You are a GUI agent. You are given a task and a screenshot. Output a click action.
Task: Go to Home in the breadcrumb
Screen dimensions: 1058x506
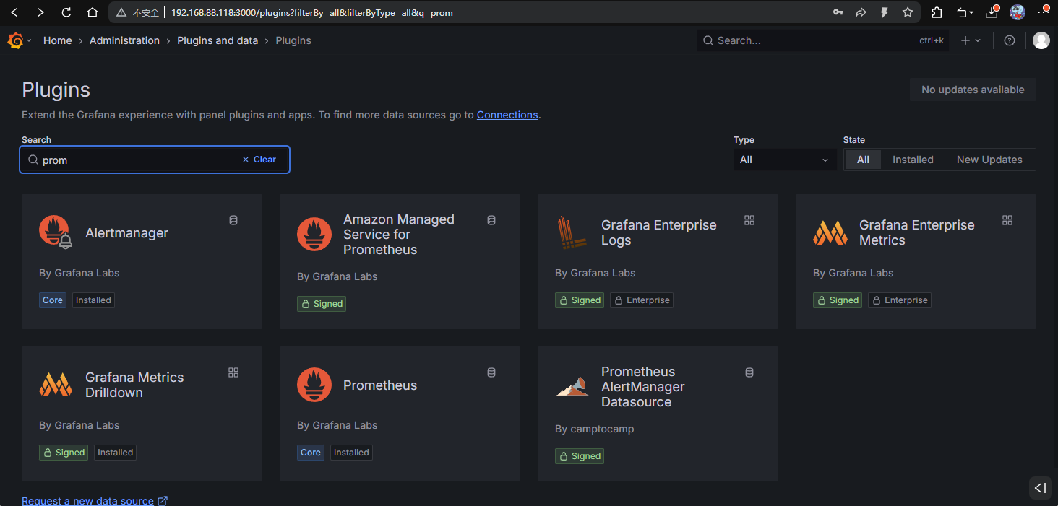(x=58, y=40)
